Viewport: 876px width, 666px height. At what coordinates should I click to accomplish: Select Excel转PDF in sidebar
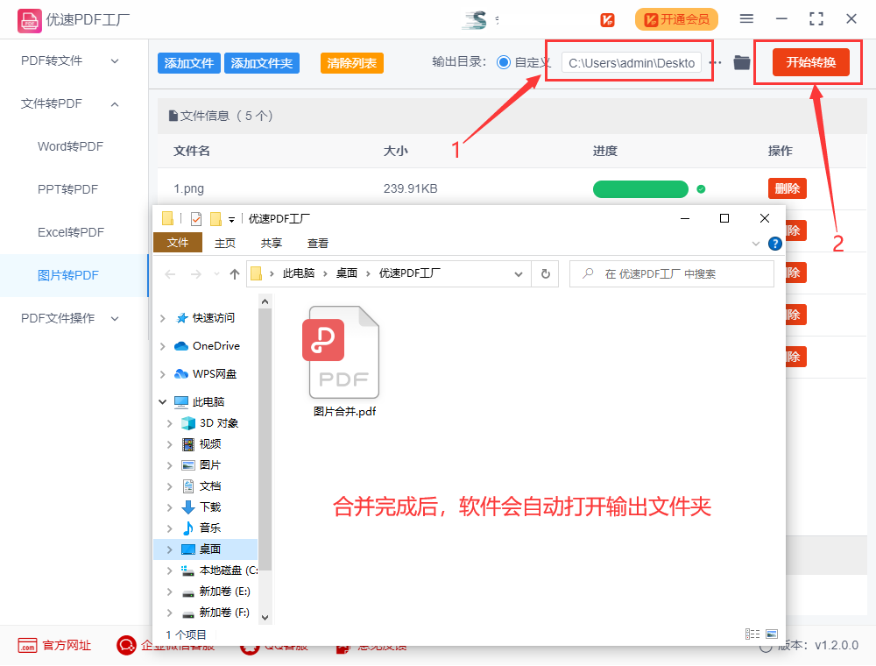(x=71, y=232)
